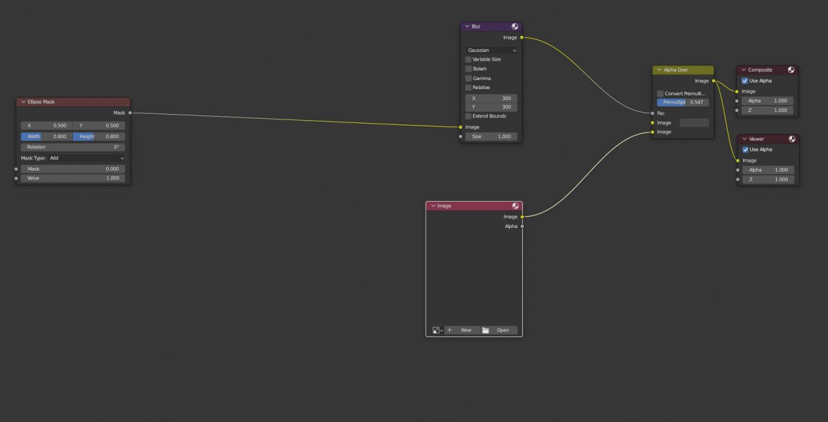Toggle the Composite node preview icon
This screenshot has height=422, width=828.
[x=791, y=70]
